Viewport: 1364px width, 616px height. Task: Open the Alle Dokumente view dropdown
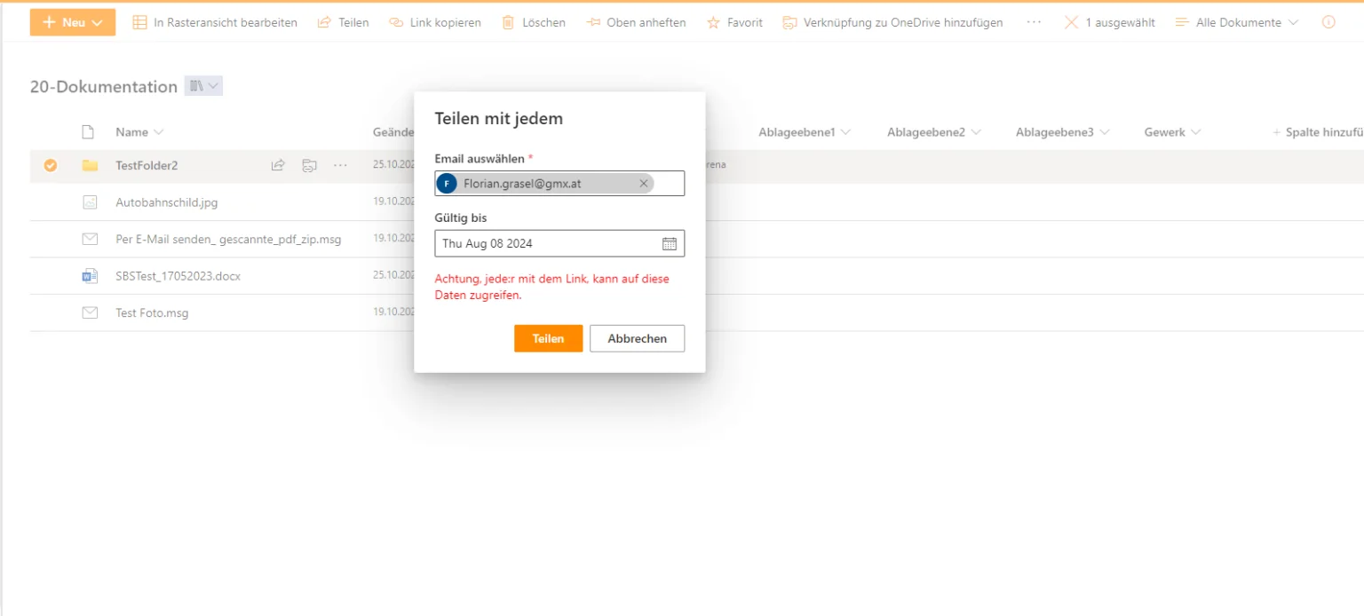click(1236, 22)
